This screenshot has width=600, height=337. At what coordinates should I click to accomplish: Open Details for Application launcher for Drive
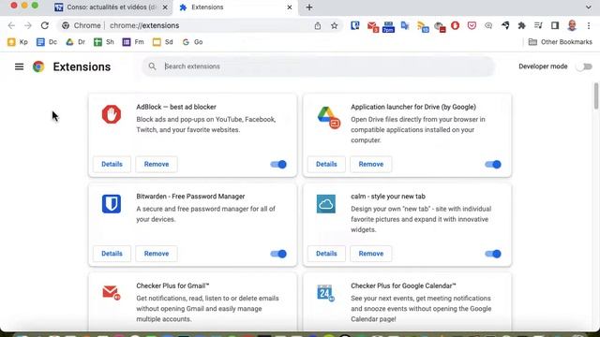(326, 165)
